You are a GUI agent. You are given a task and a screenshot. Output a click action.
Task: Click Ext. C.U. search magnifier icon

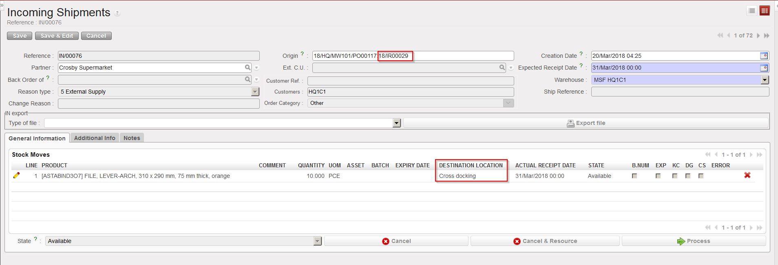tap(502, 68)
